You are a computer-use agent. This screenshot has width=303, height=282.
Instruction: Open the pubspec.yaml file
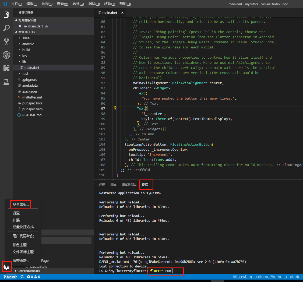(x=54, y=109)
